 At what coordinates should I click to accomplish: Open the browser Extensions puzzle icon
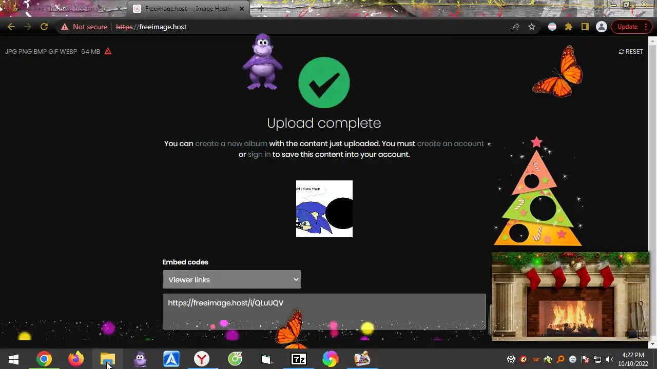[569, 27]
